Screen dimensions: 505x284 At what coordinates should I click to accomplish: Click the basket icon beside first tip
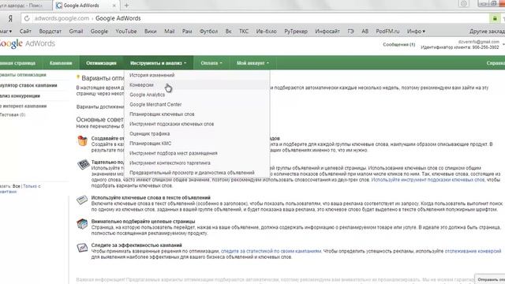[x=82, y=140]
